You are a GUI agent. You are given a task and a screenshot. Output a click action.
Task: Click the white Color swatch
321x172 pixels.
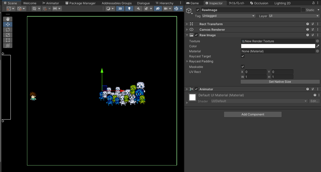point(278,46)
